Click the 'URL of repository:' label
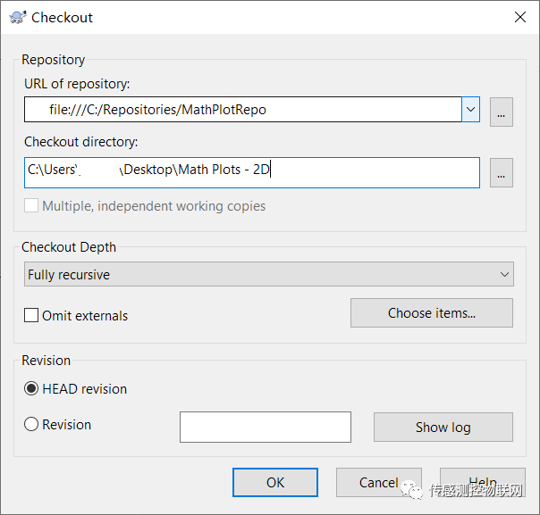This screenshot has height=515, width=540. pos(77,84)
